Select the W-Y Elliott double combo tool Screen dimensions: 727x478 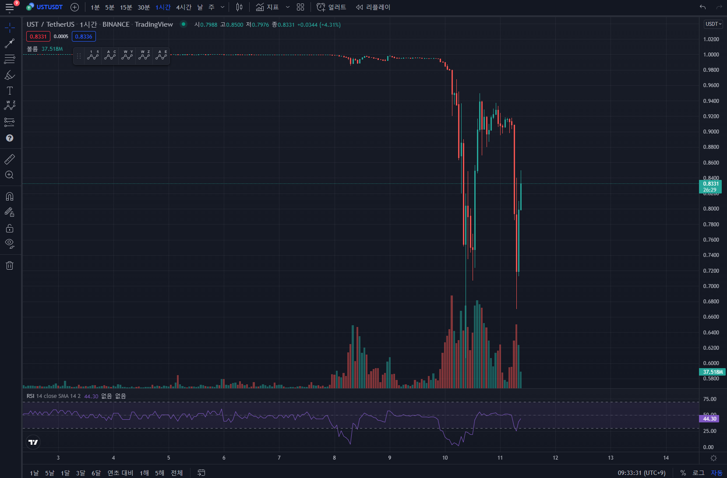pos(127,55)
